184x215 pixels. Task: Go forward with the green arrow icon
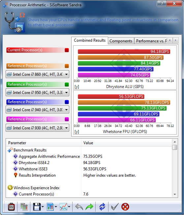[x=89, y=207]
